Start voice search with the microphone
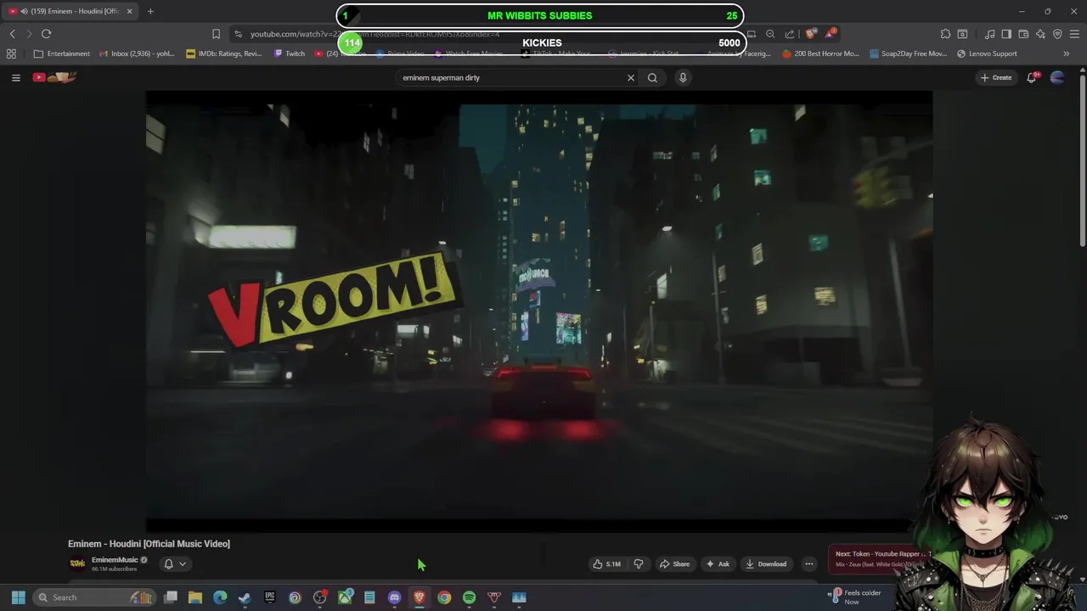This screenshot has height=611, width=1087. click(x=683, y=77)
